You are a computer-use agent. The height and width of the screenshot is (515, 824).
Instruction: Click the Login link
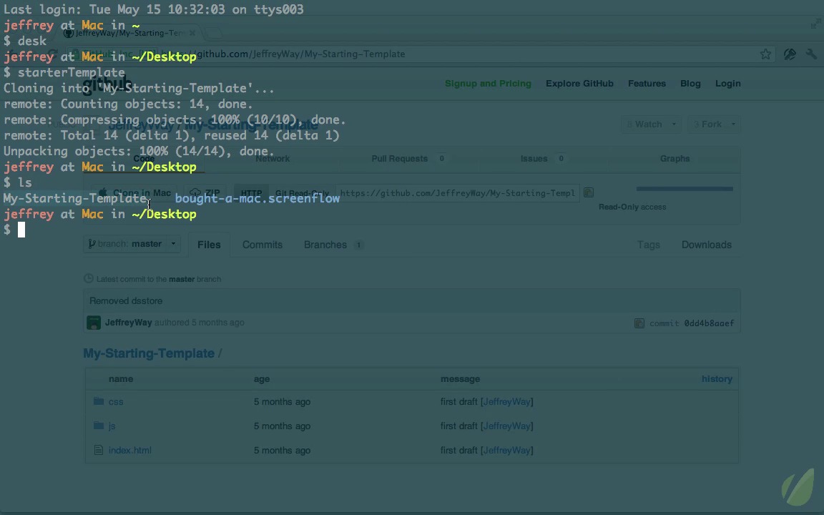click(x=728, y=84)
